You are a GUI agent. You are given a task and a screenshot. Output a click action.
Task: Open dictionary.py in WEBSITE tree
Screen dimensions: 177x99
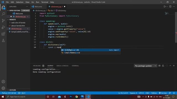click(x=18, y=29)
